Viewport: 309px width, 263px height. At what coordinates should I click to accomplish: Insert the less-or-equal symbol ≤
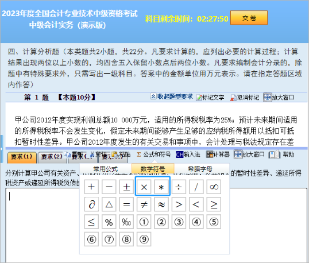pyautogui.click(x=91, y=222)
